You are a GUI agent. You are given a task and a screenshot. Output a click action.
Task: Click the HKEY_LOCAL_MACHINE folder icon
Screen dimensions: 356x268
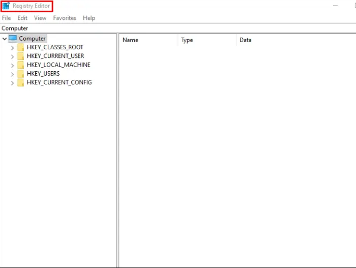tap(21, 65)
